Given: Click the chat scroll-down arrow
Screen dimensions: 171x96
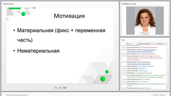Looking at the screenshot, I should pos(168,88).
